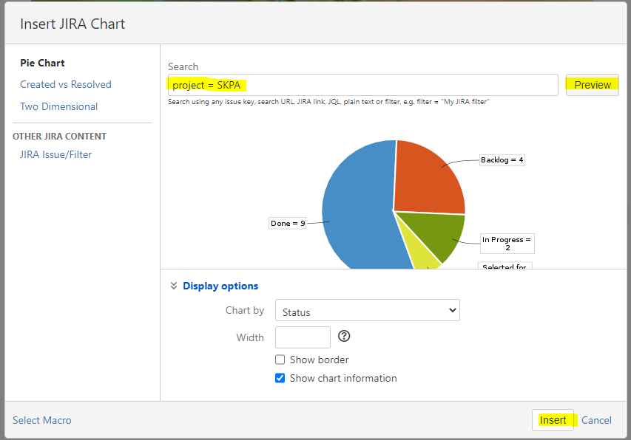This screenshot has height=440, width=631.
Task: Click the Width help question mark icon
Action: (x=344, y=336)
